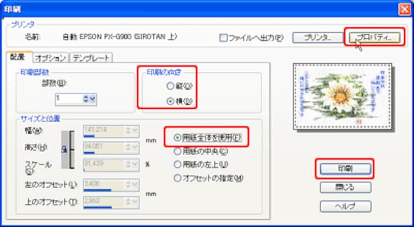Screen dimensions: 414x227
Task: Open the 部数 dropdown arrow
Action: tap(93, 99)
